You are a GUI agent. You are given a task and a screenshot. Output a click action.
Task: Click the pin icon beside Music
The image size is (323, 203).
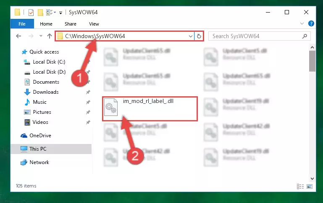point(88,102)
